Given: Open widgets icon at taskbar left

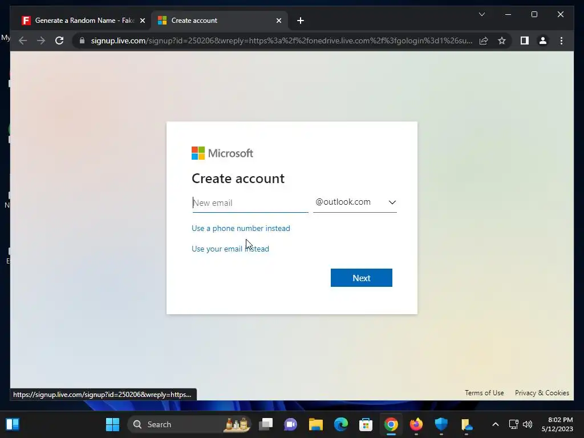Looking at the screenshot, I should pyautogui.click(x=13, y=424).
